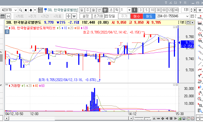Screen dimensions: 203x122
Task: Open the stock code 423170 dropdown
Action: (x=16, y=10)
